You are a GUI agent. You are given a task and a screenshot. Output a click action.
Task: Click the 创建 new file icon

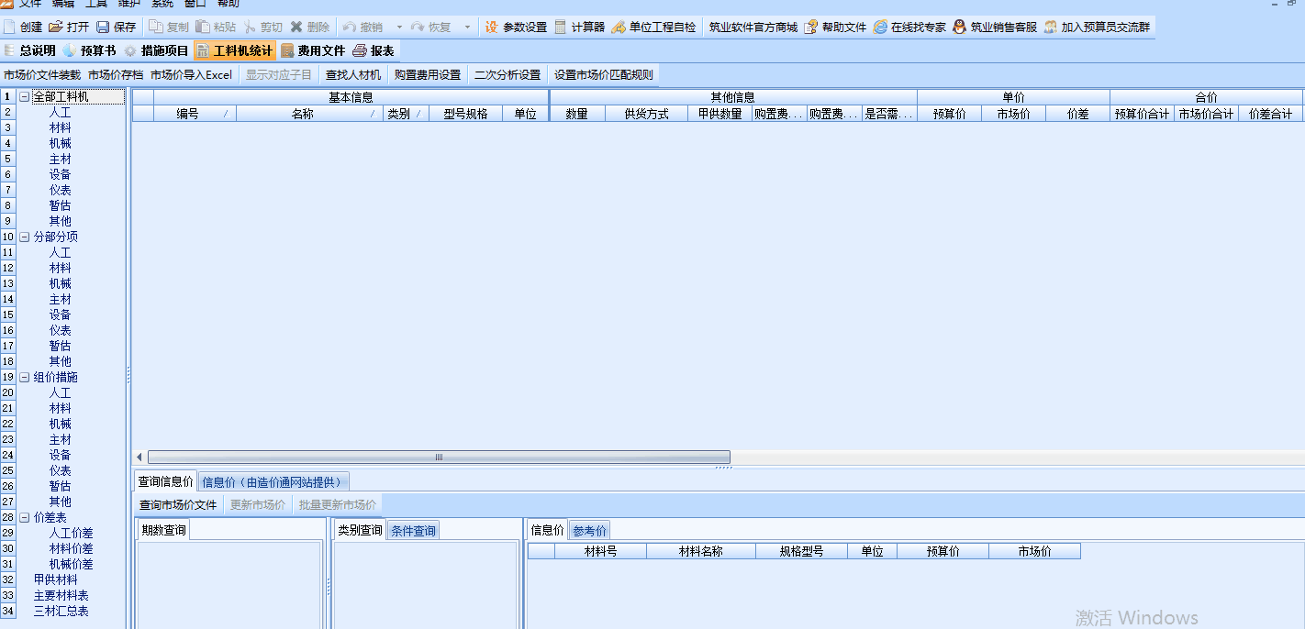pyautogui.click(x=10, y=28)
